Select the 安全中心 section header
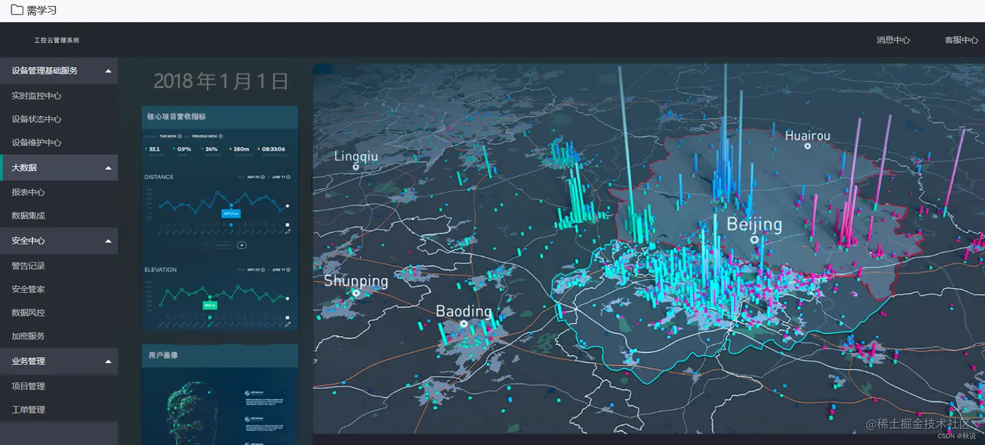 pyautogui.click(x=59, y=241)
